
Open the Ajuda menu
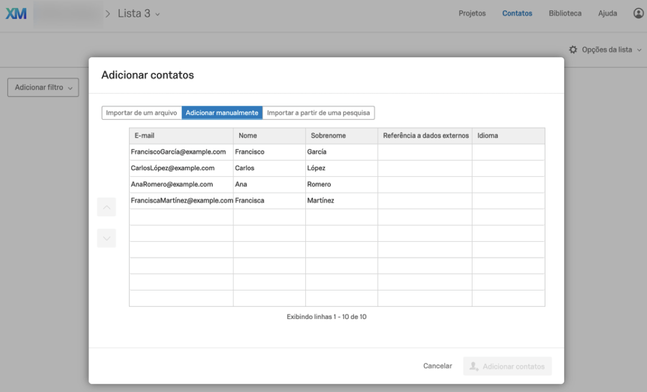coord(607,13)
